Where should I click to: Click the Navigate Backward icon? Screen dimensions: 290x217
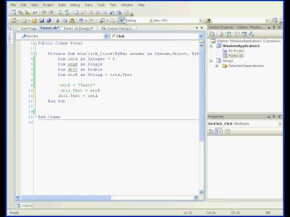[x=103, y=20]
